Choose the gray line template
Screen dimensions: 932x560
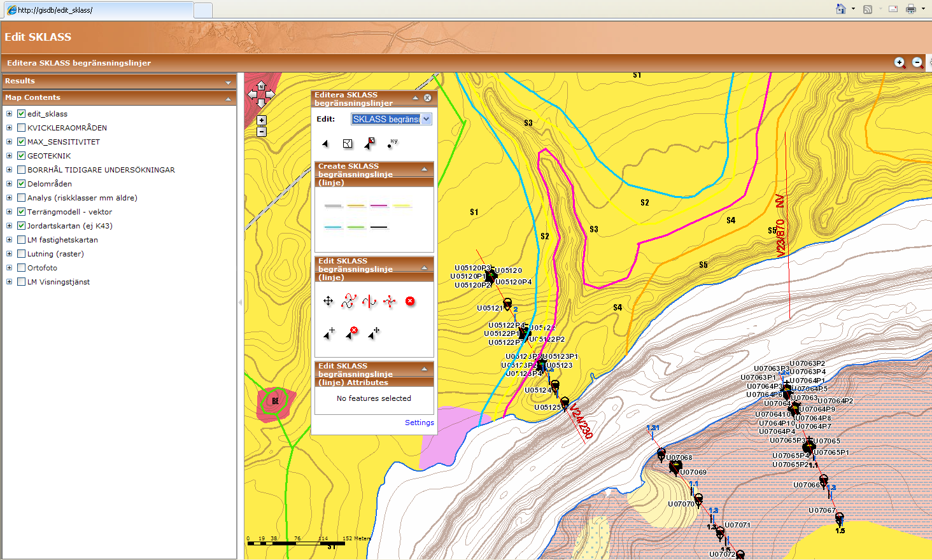click(334, 206)
